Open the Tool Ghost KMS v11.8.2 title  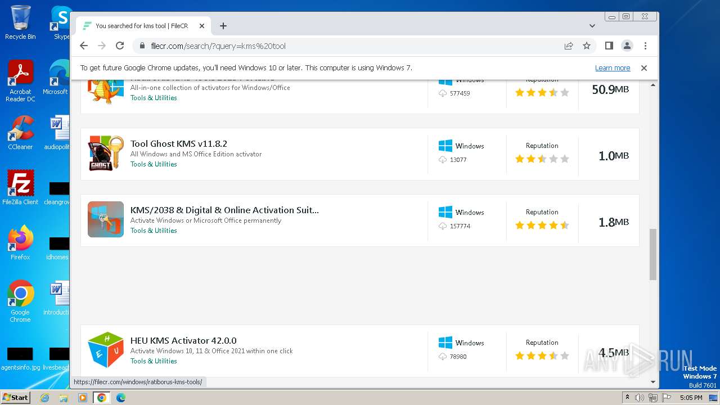(x=179, y=143)
